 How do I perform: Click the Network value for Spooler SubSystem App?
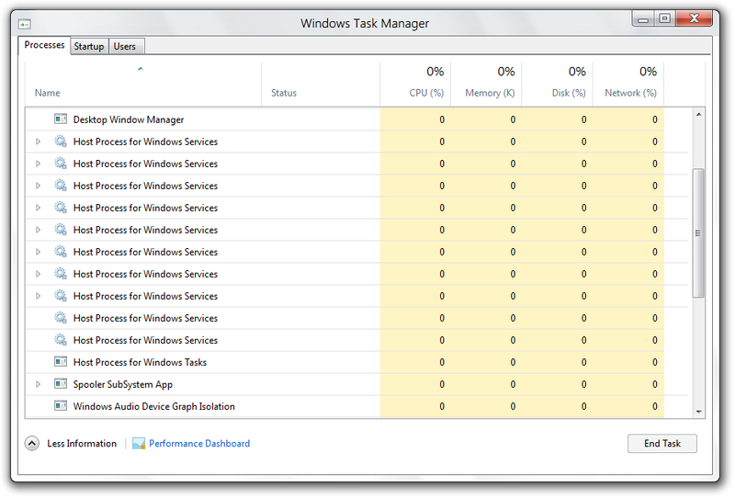[x=655, y=384]
